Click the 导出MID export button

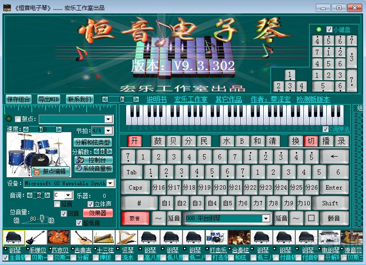click(x=49, y=99)
